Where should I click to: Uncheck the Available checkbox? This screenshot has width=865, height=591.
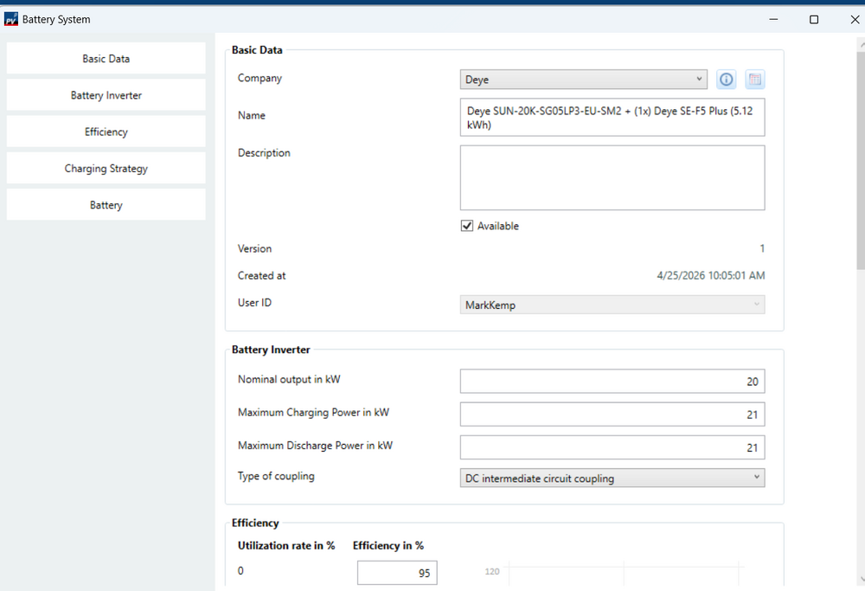click(x=468, y=226)
